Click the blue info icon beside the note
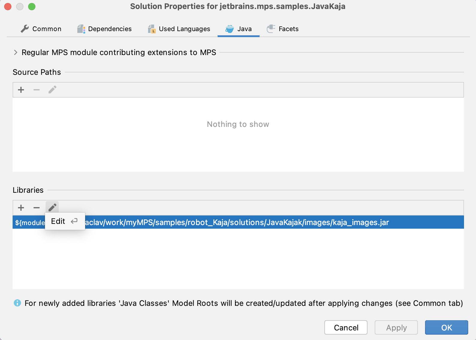 (x=17, y=303)
